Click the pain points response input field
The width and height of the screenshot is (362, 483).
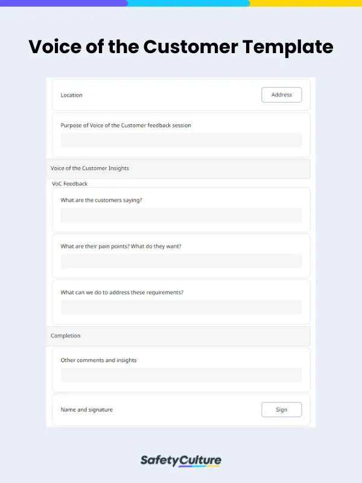(x=181, y=261)
